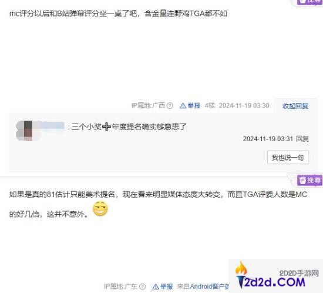323x293 pixels.
Task: Click the plus emoji in the 三个小奖 reply
Action: pyautogui.click(x=106, y=126)
